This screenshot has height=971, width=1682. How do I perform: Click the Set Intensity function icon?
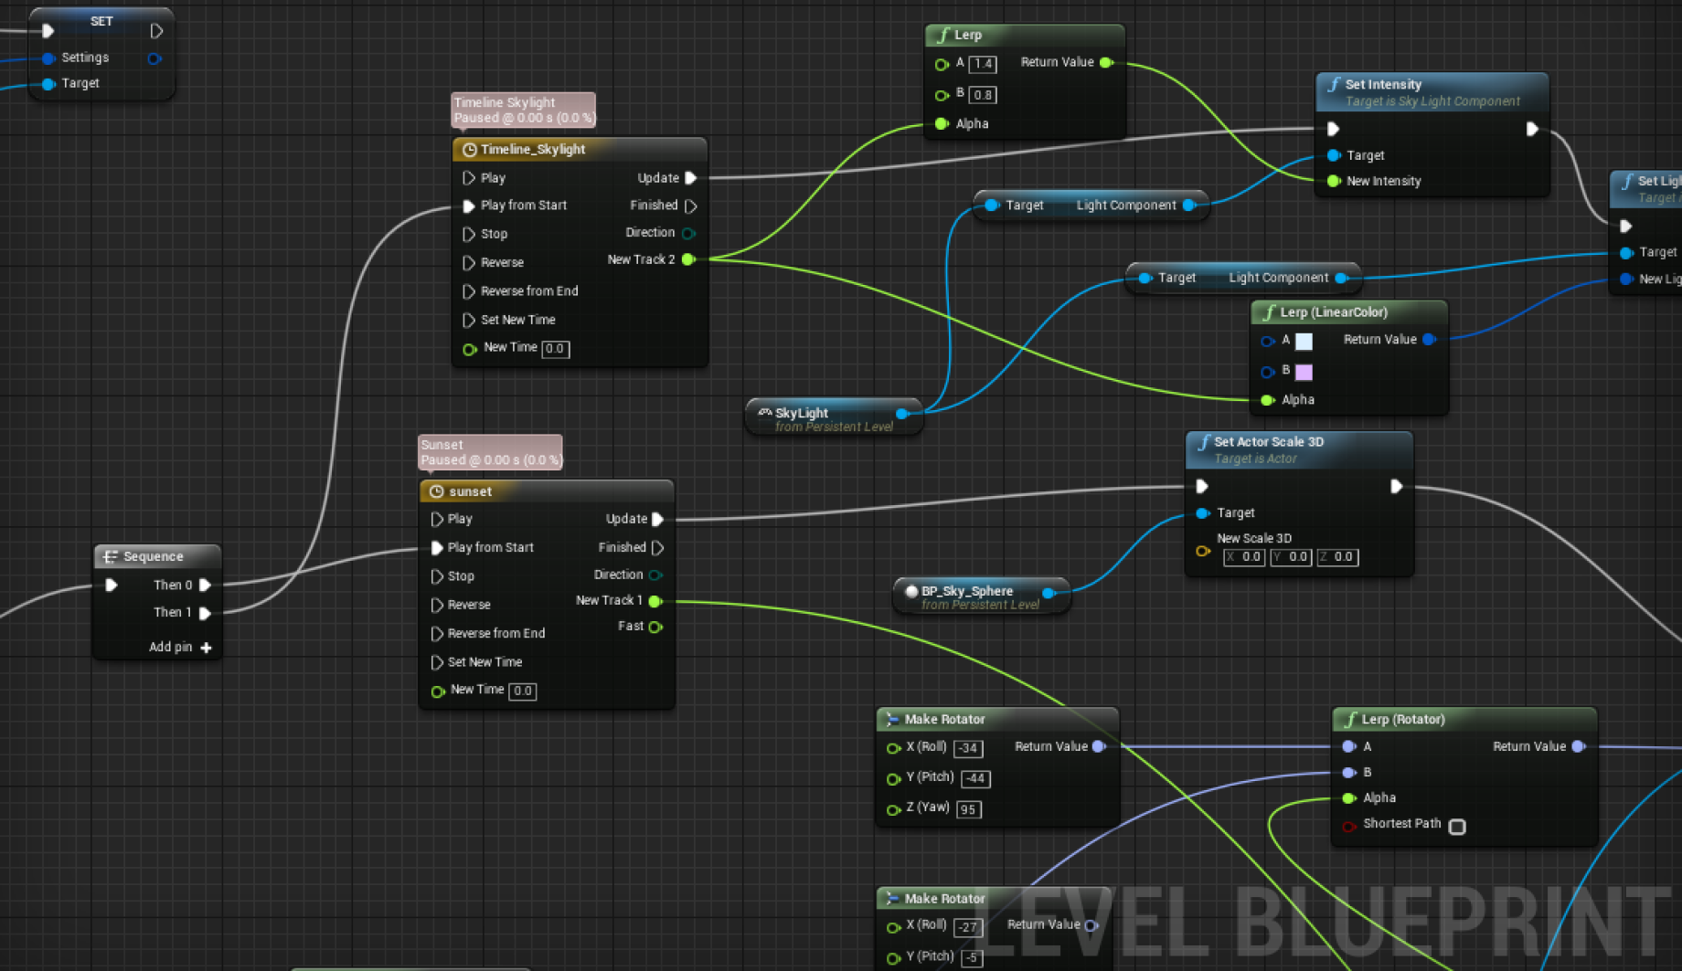[x=1334, y=84]
